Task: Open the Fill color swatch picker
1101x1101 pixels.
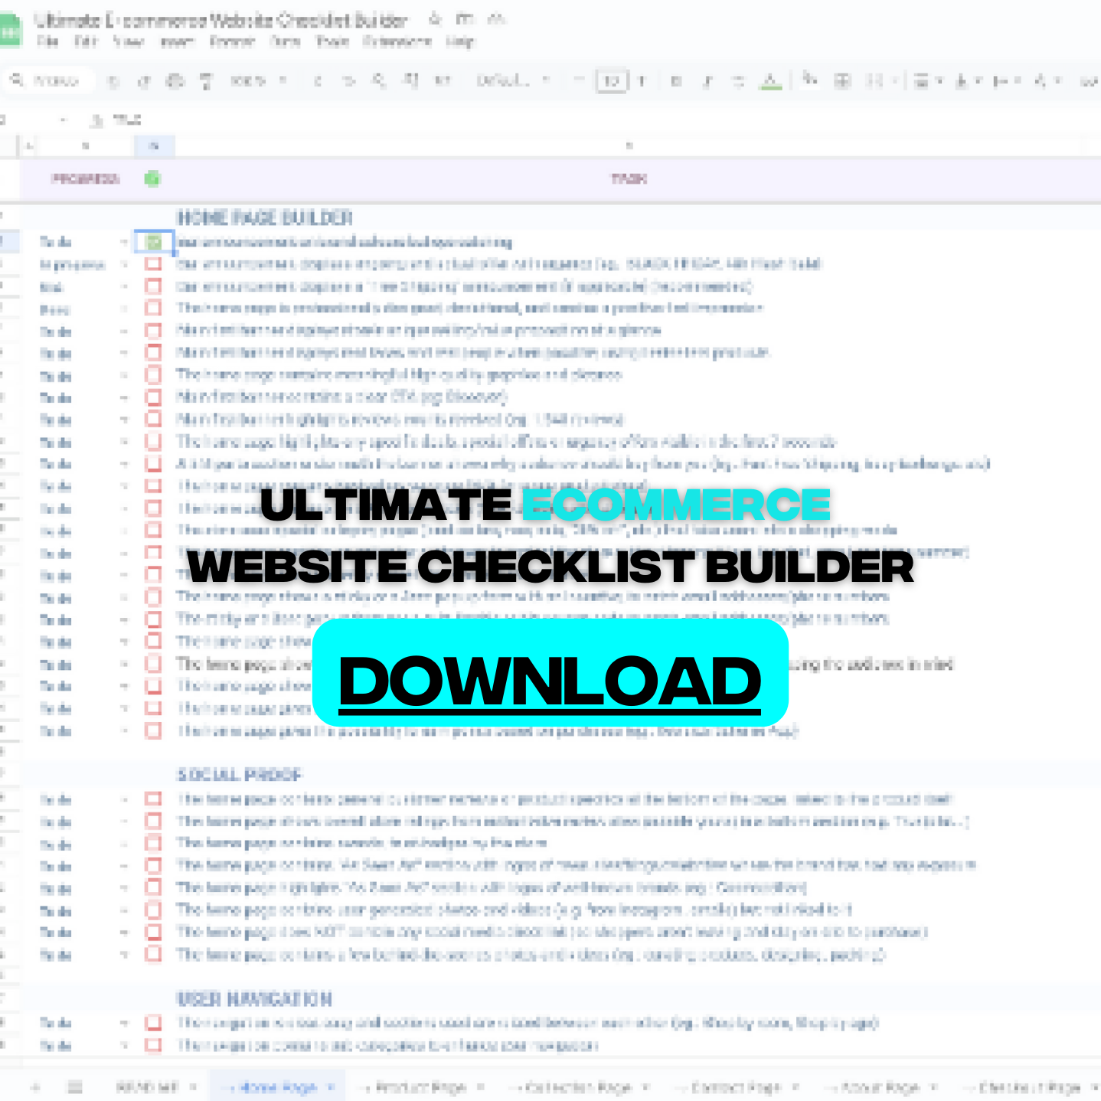Action: 808,81
